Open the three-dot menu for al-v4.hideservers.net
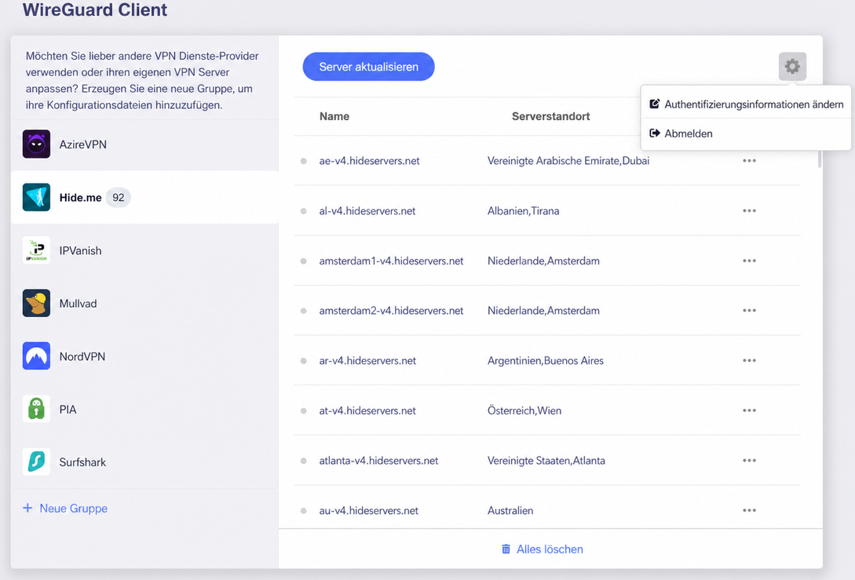This screenshot has height=580, width=855. (749, 210)
